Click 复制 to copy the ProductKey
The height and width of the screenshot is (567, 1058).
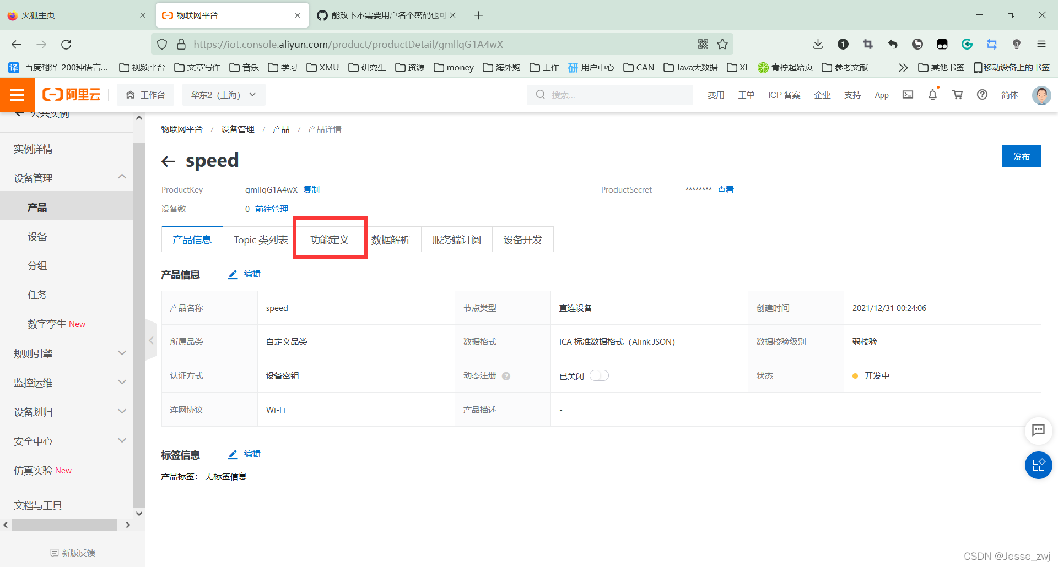point(311,189)
